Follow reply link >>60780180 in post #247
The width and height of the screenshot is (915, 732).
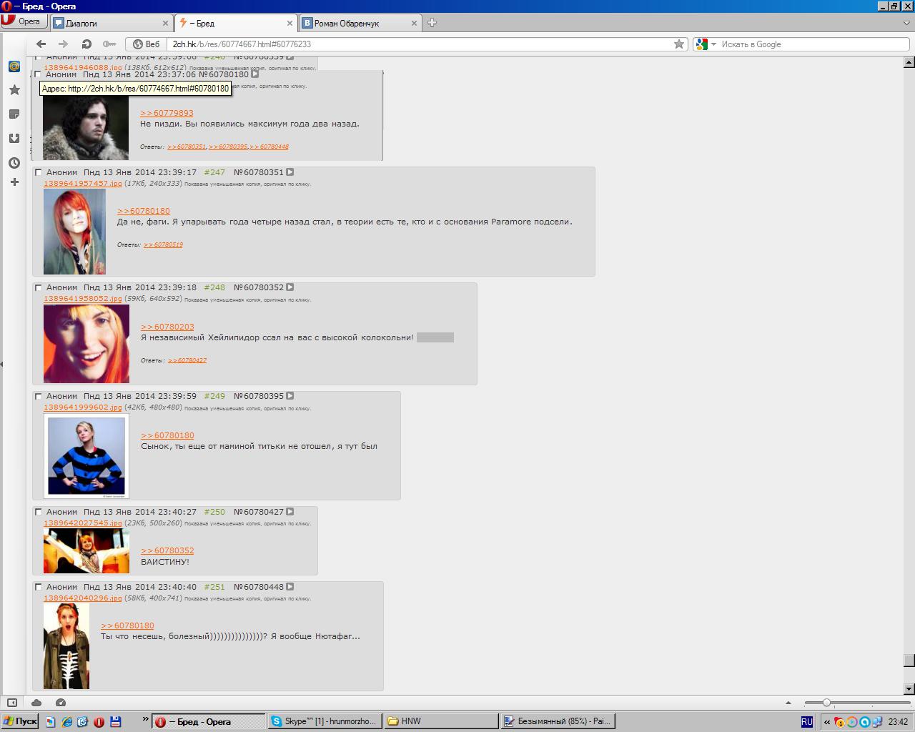coord(144,211)
